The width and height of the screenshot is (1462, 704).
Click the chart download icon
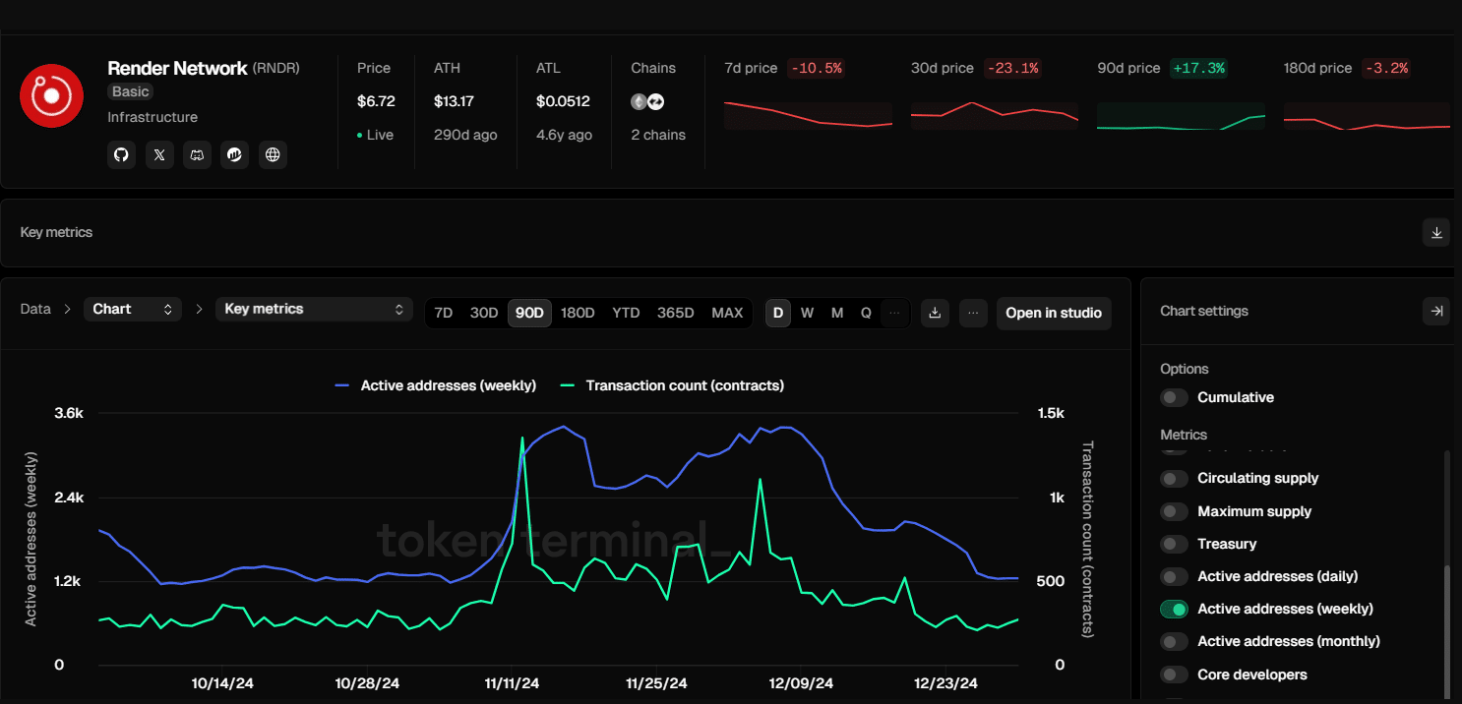(935, 313)
